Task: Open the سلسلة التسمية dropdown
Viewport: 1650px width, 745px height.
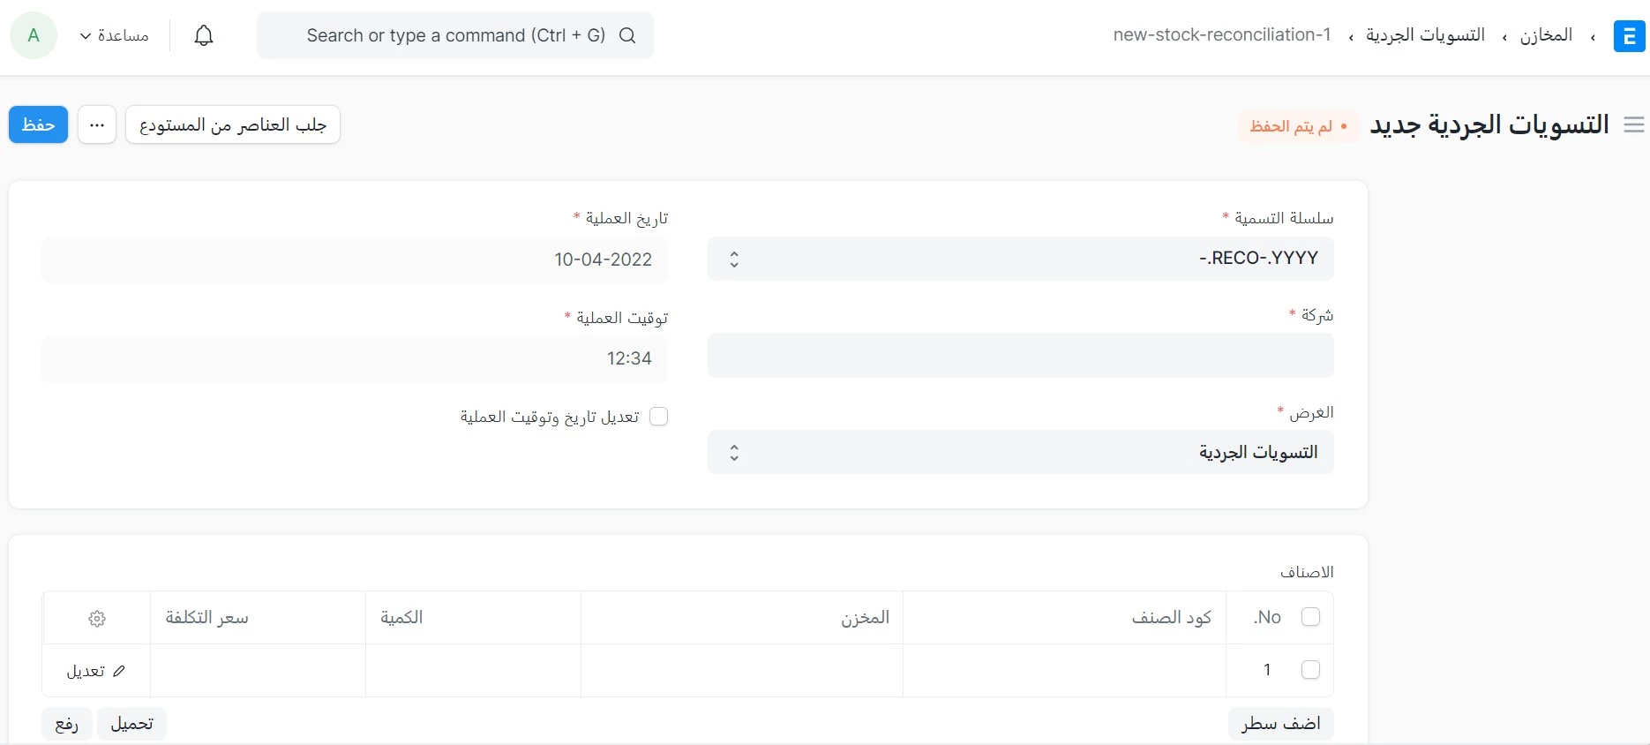Action: (1021, 259)
